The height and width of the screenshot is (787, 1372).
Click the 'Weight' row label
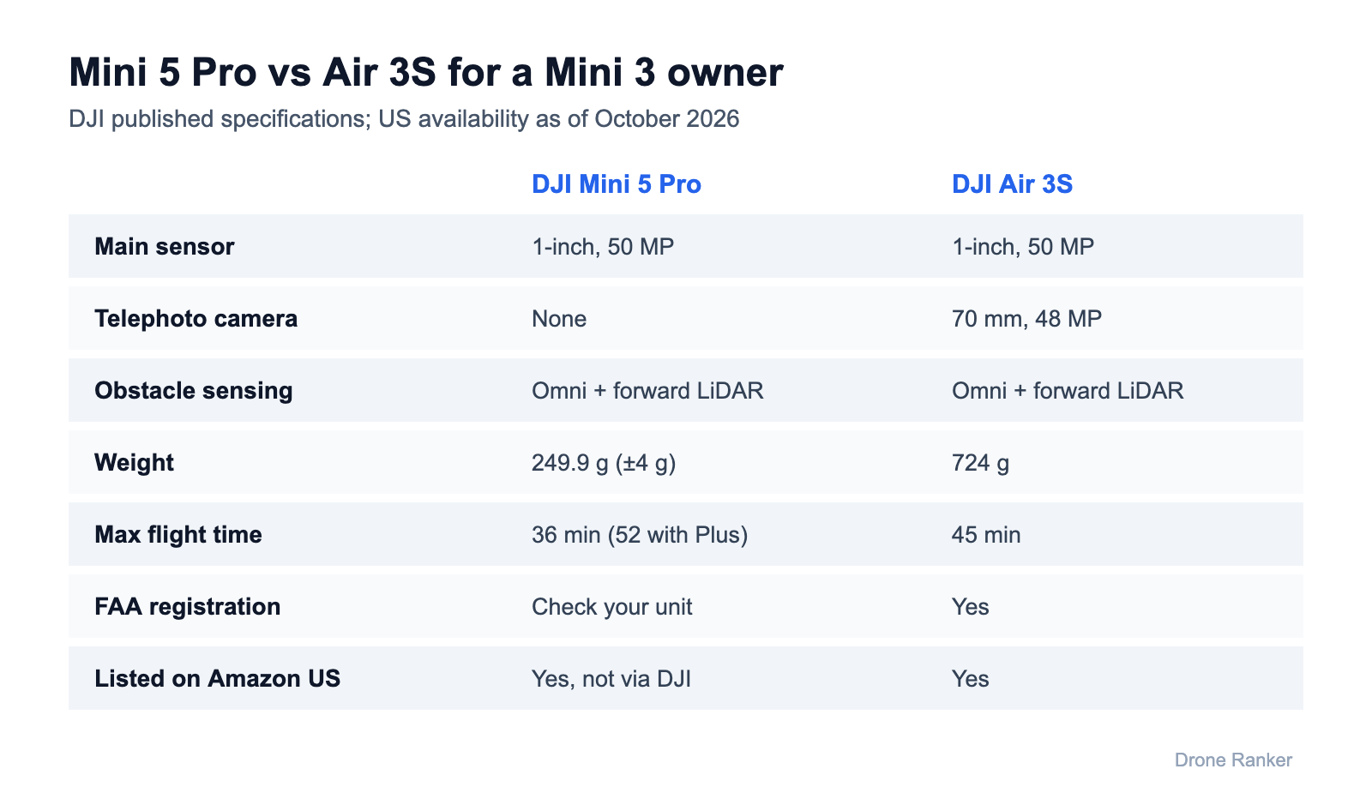click(134, 463)
